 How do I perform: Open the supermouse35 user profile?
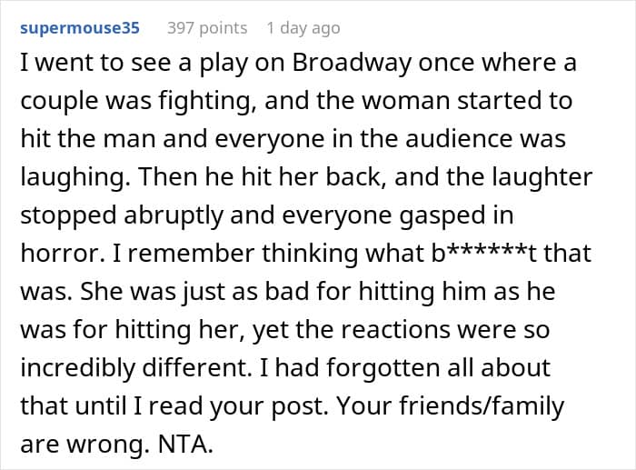click(80, 28)
